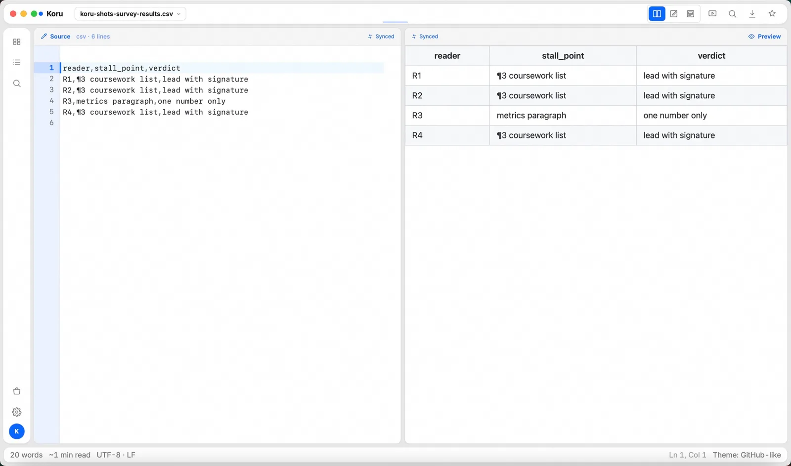Toggle Synced in the Source pane
The width and height of the screenshot is (791, 466).
point(381,37)
